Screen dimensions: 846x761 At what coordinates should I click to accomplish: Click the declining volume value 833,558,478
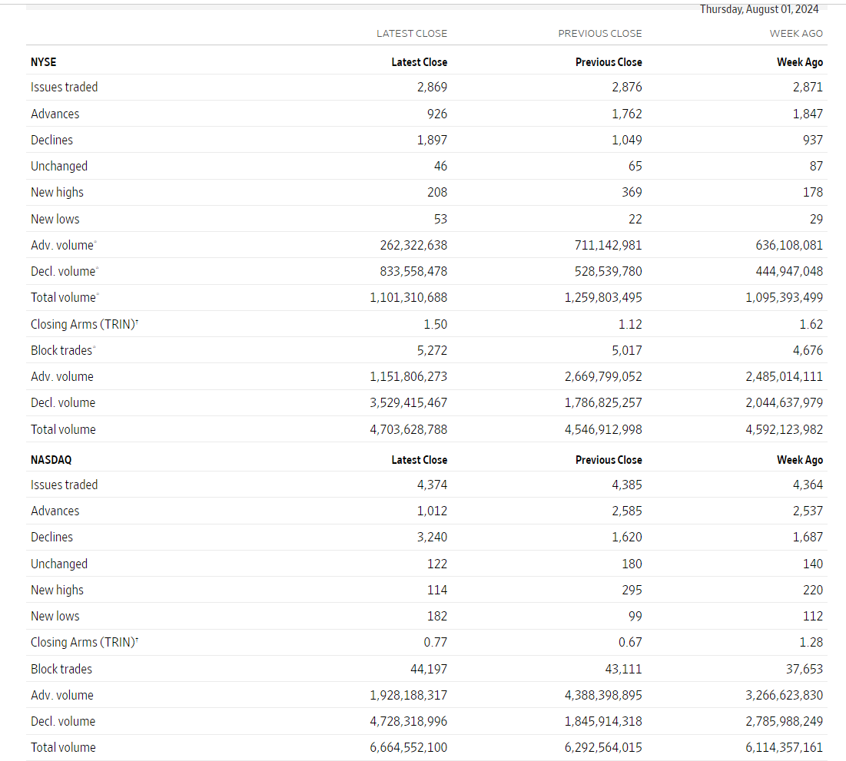click(414, 271)
